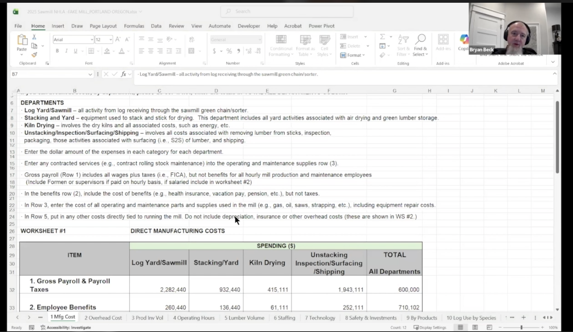Select the Format Painter icon
Image resolution: width=573 pixels, height=332 pixels.
click(x=34, y=55)
